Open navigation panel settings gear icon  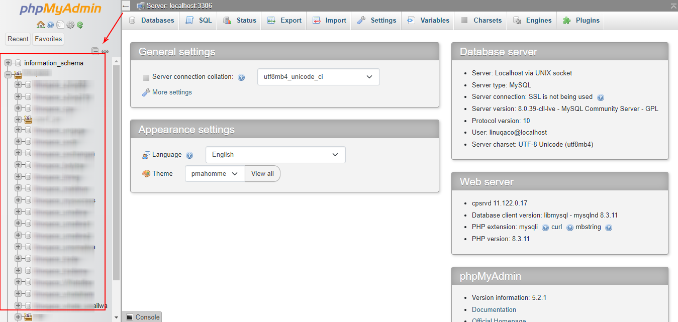click(70, 25)
